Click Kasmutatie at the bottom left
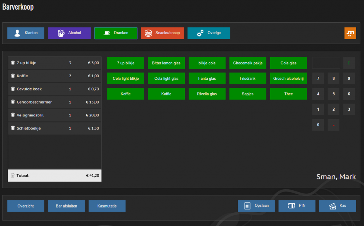Viewport: 364px width, 226px height. (x=107, y=205)
